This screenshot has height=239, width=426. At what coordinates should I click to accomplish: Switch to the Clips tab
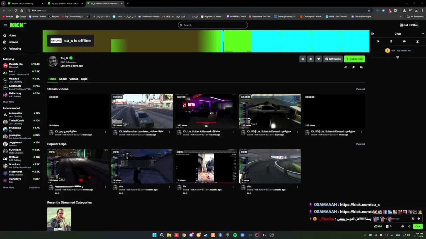[x=84, y=79]
